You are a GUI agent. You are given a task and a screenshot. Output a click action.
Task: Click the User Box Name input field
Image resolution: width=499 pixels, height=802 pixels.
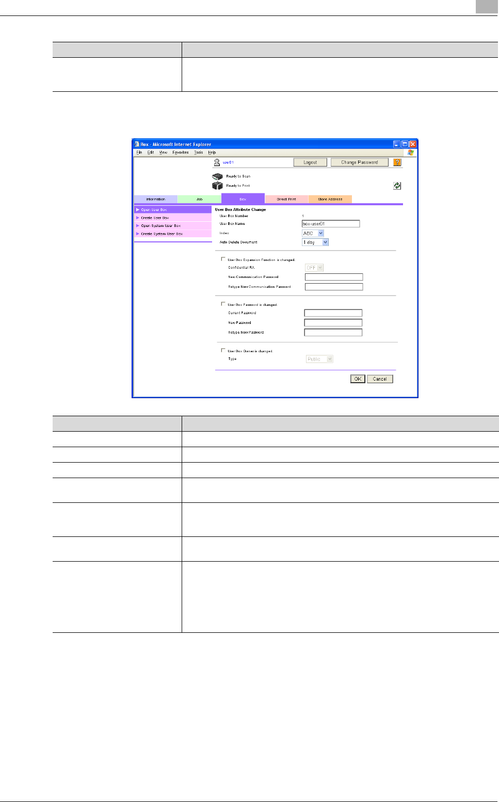331,224
